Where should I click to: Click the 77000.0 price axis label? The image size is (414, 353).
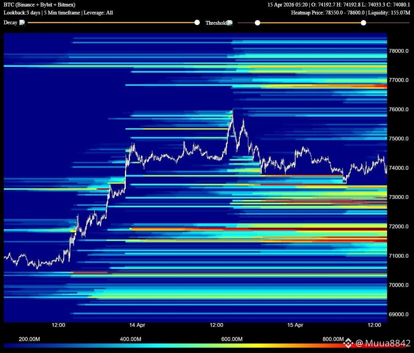(x=398, y=80)
